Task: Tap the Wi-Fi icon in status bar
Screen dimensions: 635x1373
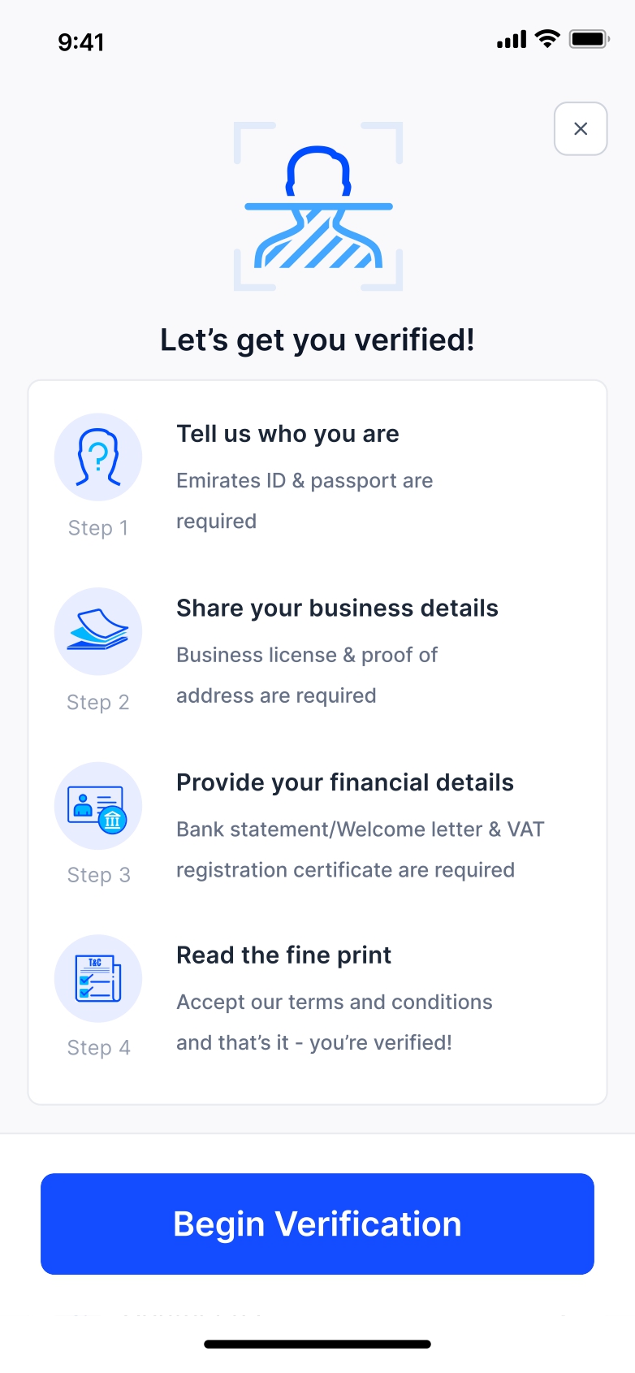Action: tap(548, 39)
